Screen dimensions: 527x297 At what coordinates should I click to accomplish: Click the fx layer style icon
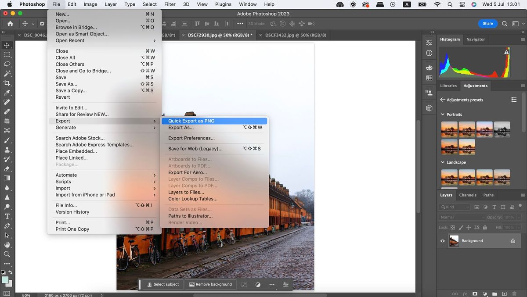pyautogui.click(x=465, y=294)
